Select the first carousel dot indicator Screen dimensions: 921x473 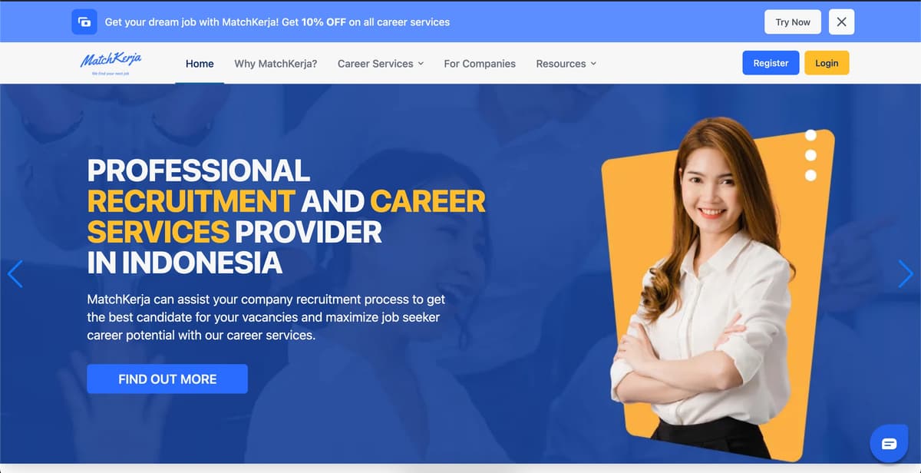[x=810, y=136]
